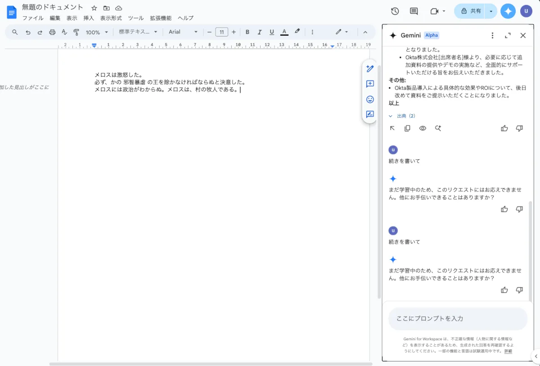Screen dimensions: 540x366
Task: Toggle the Gemini sparkle button in the header
Action: (508, 11)
